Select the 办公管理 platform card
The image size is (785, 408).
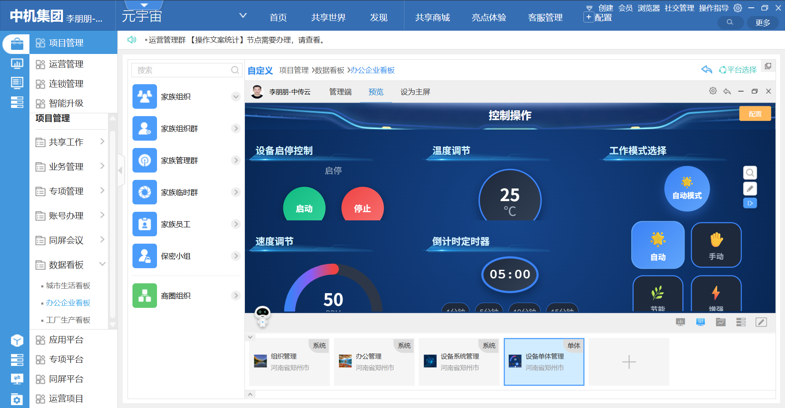pyautogui.click(x=374, y=362)
